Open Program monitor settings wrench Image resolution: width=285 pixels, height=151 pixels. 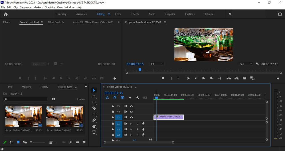257,64
